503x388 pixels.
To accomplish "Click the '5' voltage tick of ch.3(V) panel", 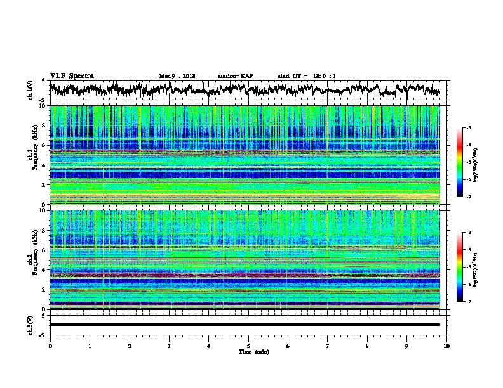I will tap(44, 316).
